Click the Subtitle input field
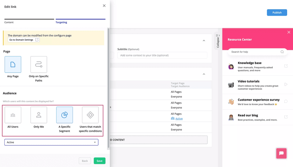The width and height of the screenshot is (293, 167). [x=162, y=55]
